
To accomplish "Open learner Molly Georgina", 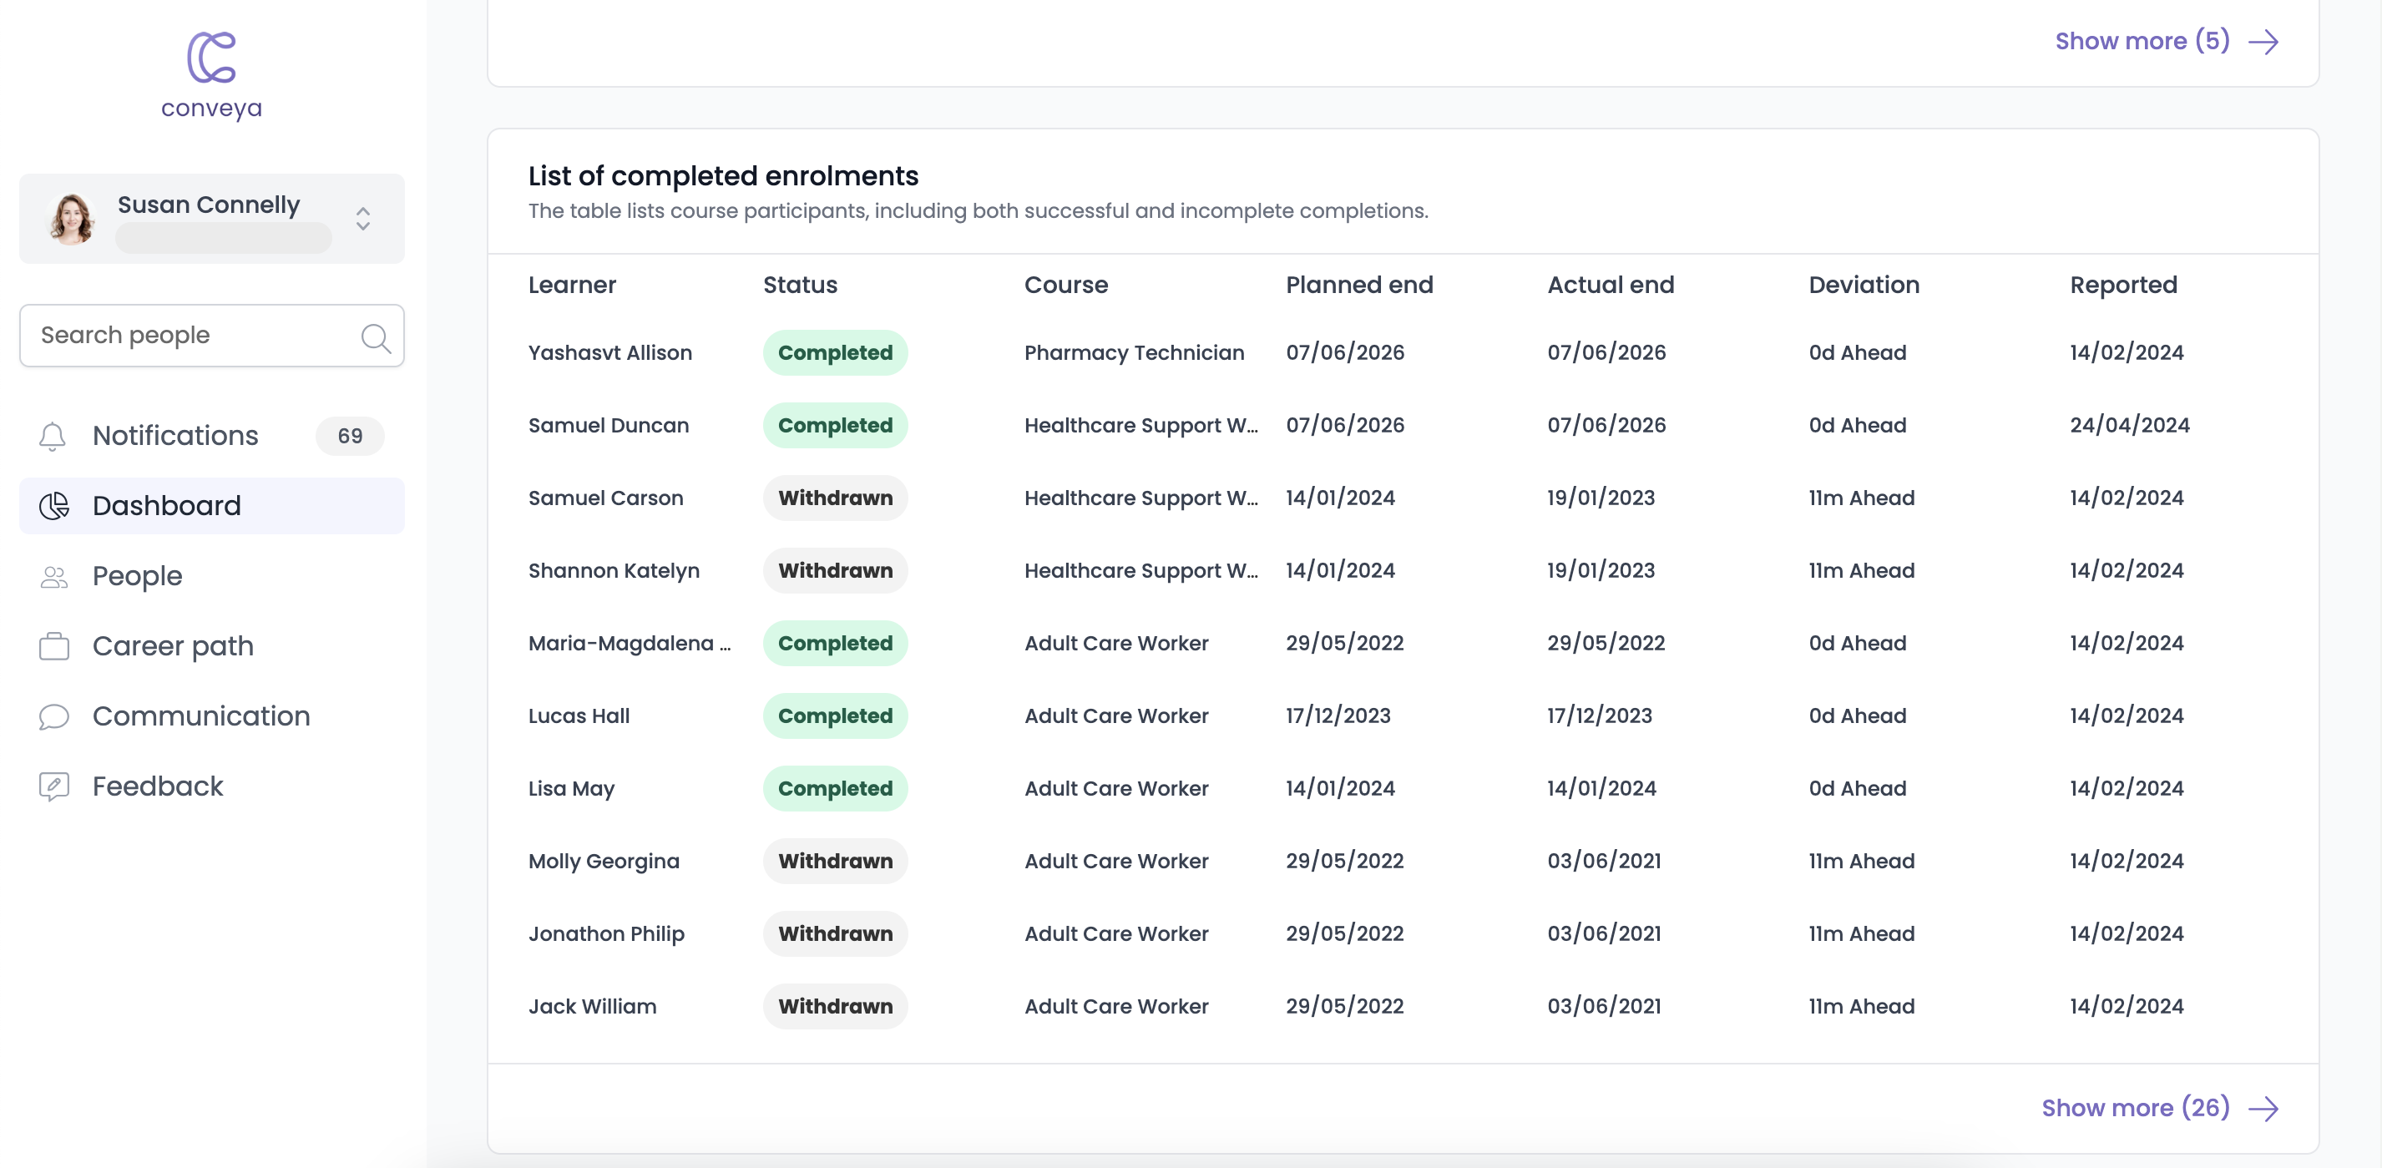I will 604,861.
